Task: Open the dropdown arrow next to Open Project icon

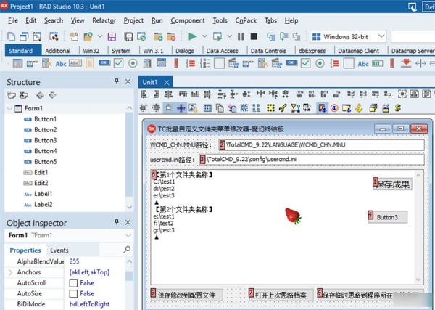Action: (100, 36)
